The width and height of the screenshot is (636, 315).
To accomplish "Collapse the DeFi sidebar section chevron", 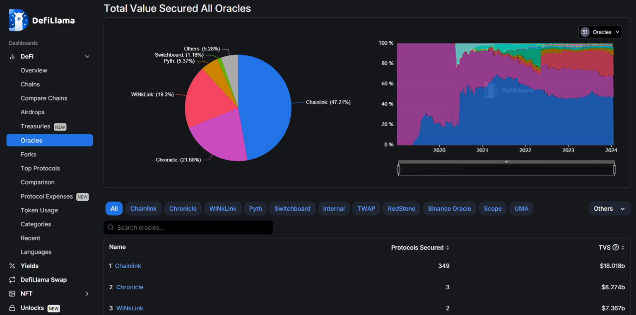I will pos(87,57).
